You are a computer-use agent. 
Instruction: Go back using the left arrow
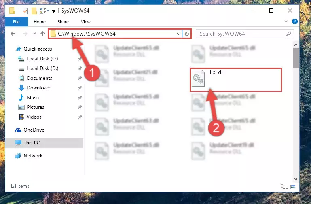coord(13,34)
